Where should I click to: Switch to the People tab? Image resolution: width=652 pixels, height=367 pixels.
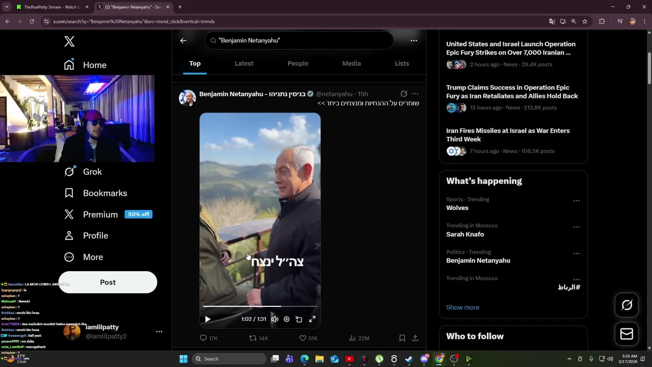pyautogui.click(x=298, y=63)
